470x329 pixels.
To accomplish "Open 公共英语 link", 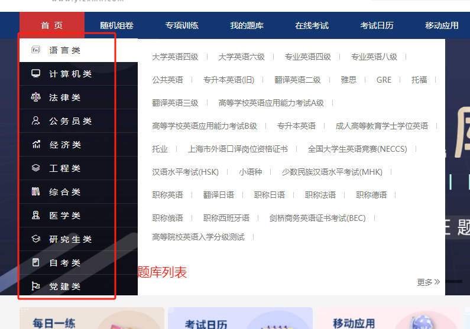I will pyautogui.click(x=167, y=80).
